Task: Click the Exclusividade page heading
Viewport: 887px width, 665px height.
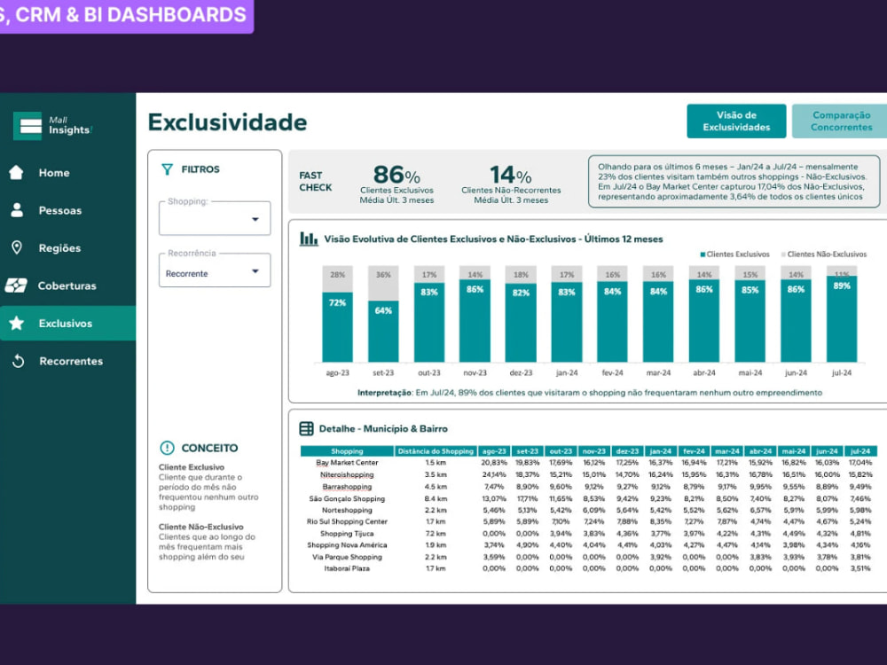Action: (x=227, y=122)
